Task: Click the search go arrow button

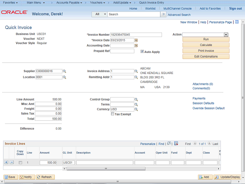Action: [x=163, y=14]
